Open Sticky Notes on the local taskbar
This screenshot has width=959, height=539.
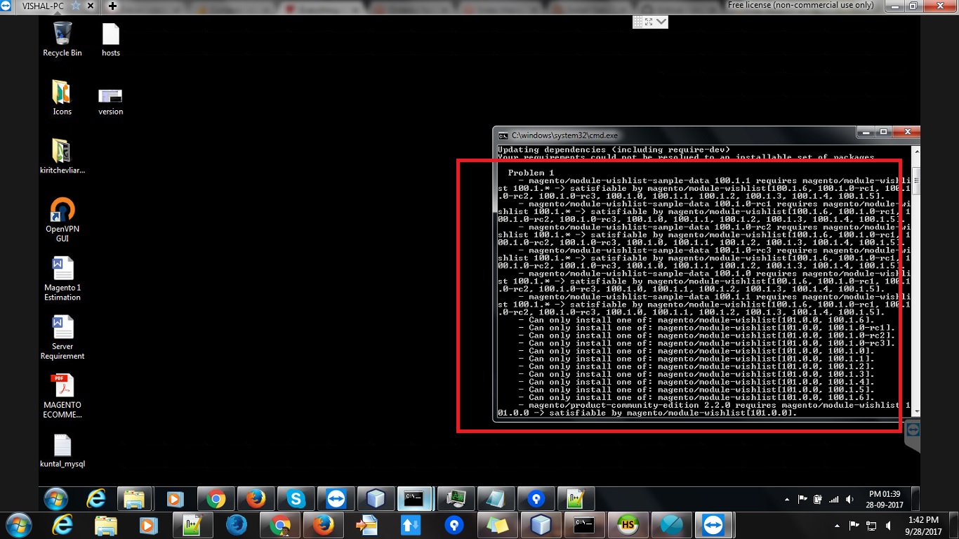coord(498,525)
